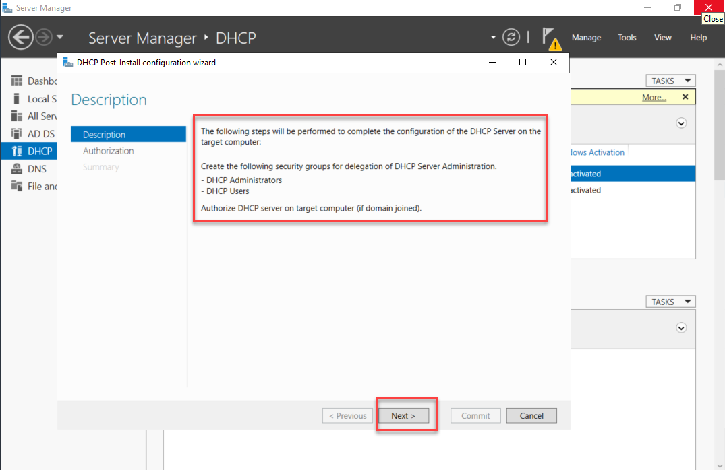Image resolution: width=725 pixels, height=470 pixels.
Task: Click the Commit button
Action: [475, 415]
